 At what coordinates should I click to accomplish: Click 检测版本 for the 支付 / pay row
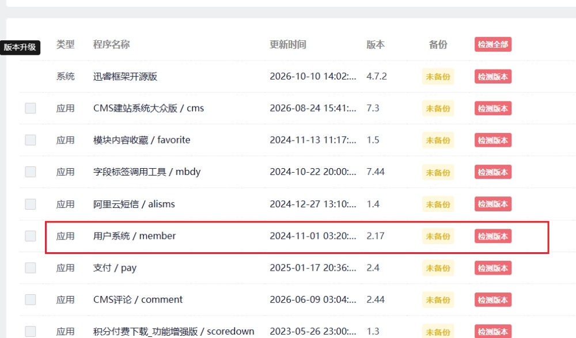pos(493,268)
